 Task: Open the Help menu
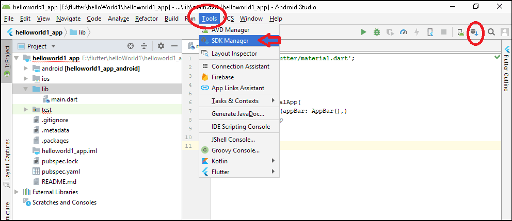tap(276, 19)
